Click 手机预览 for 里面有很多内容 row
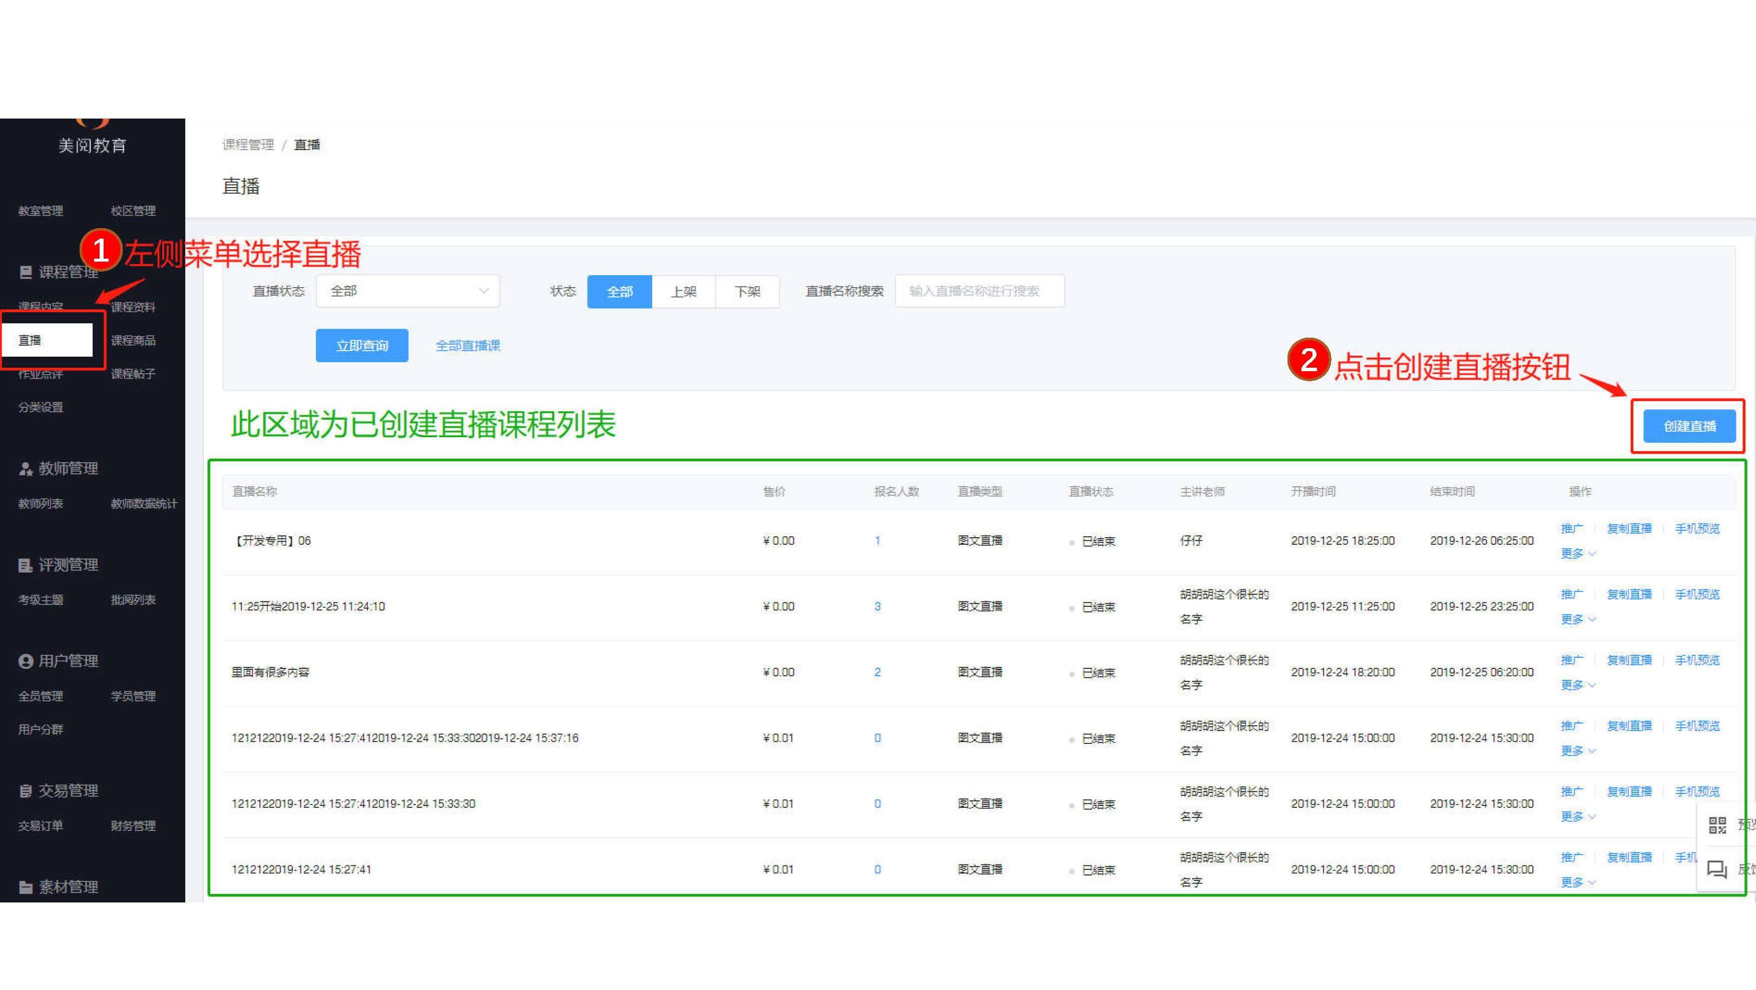This screenshot has width=1756, height=990. 1697,660
